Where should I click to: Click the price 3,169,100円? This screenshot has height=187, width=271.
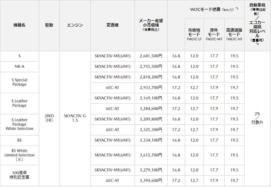151,98
